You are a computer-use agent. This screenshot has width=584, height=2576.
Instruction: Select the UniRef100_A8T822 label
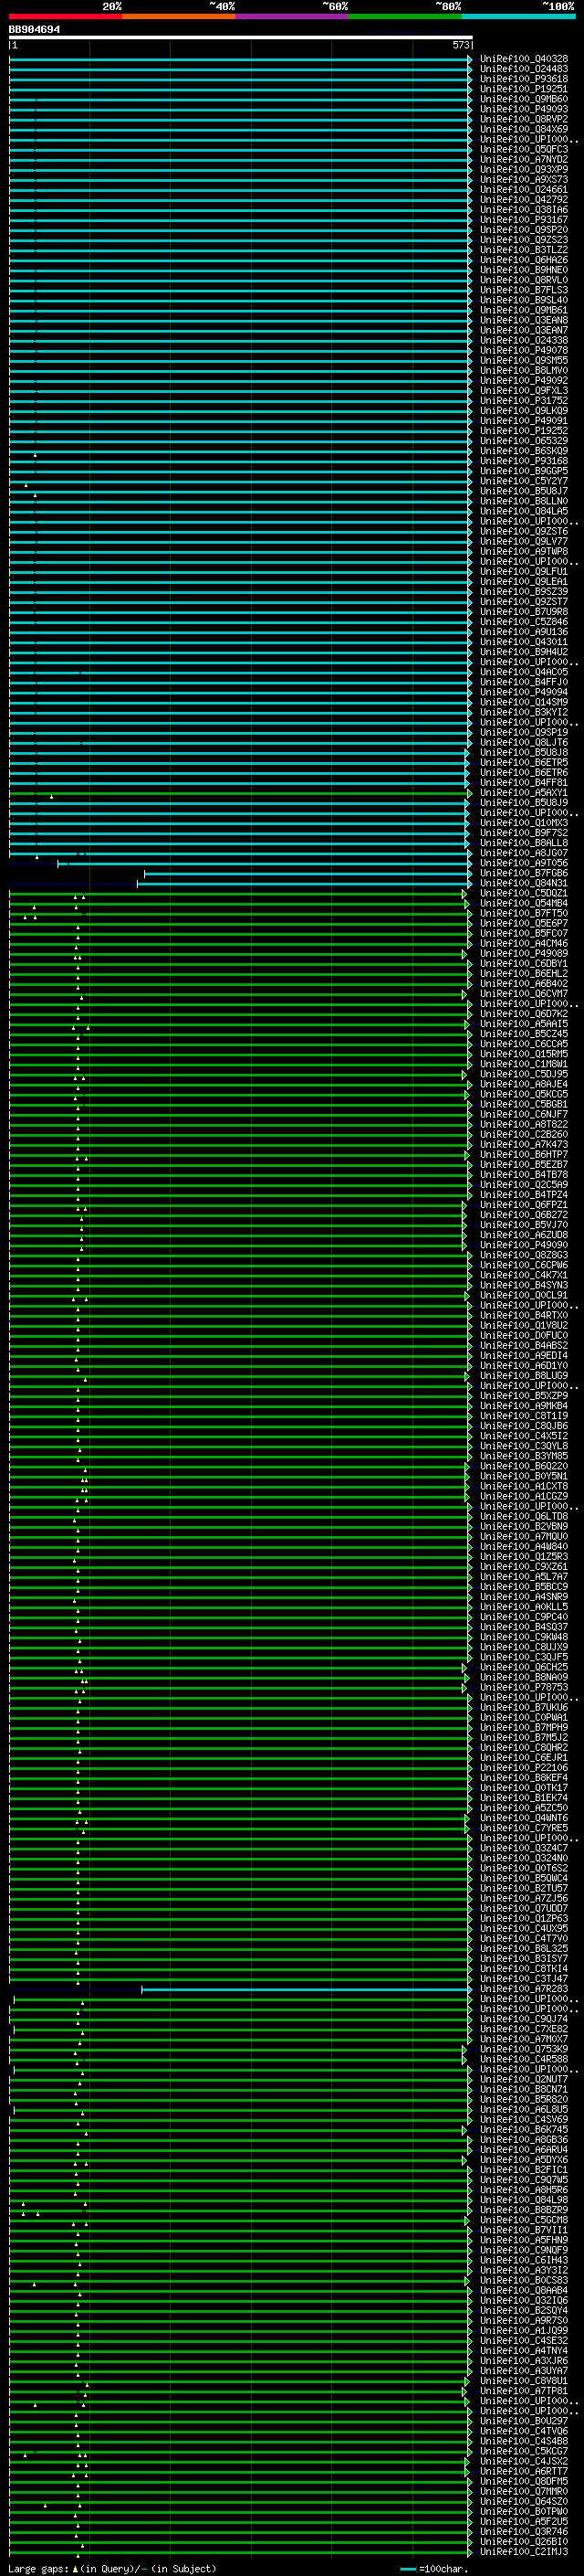coord(523,1124)
